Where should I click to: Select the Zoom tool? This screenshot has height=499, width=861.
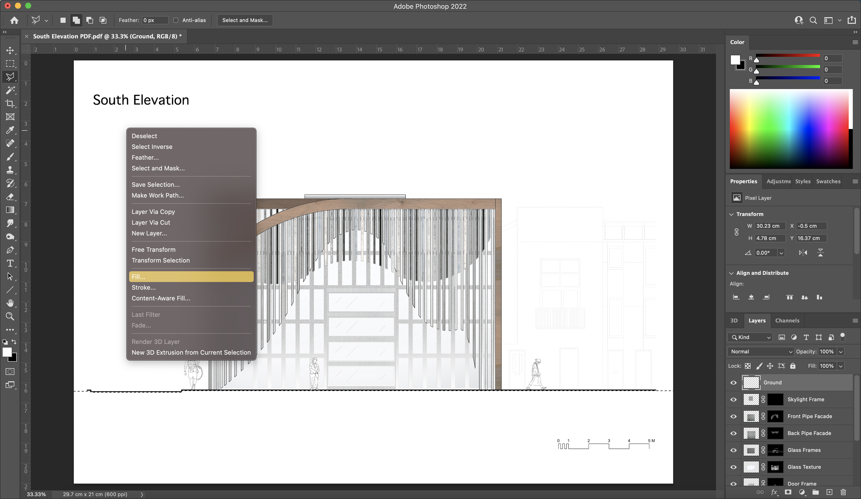(10, 316)
